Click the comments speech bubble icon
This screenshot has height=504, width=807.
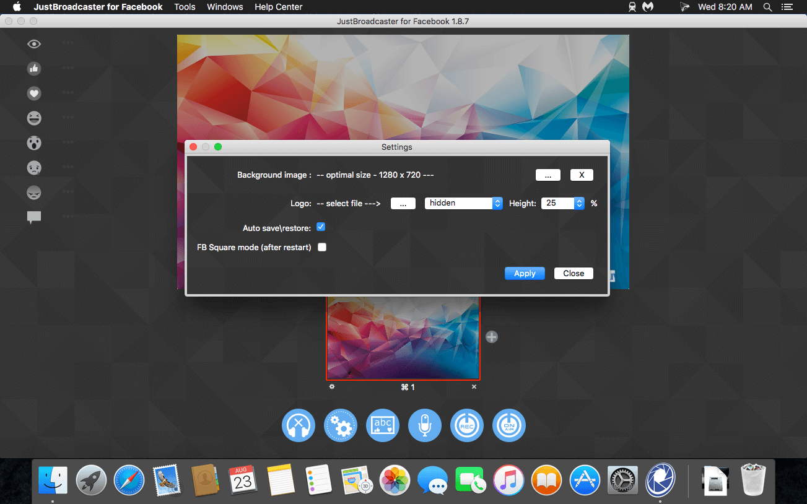pos(34,217)
